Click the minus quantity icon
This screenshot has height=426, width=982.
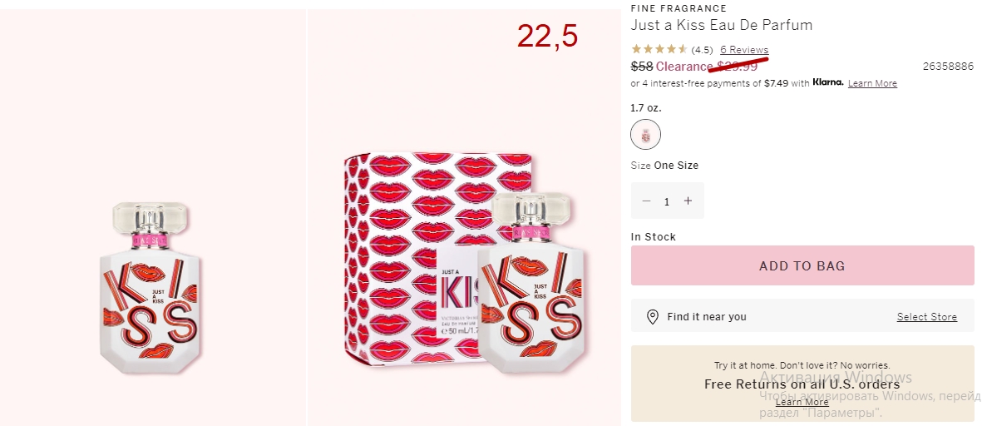pyautogui.click(x=646, y=201)
